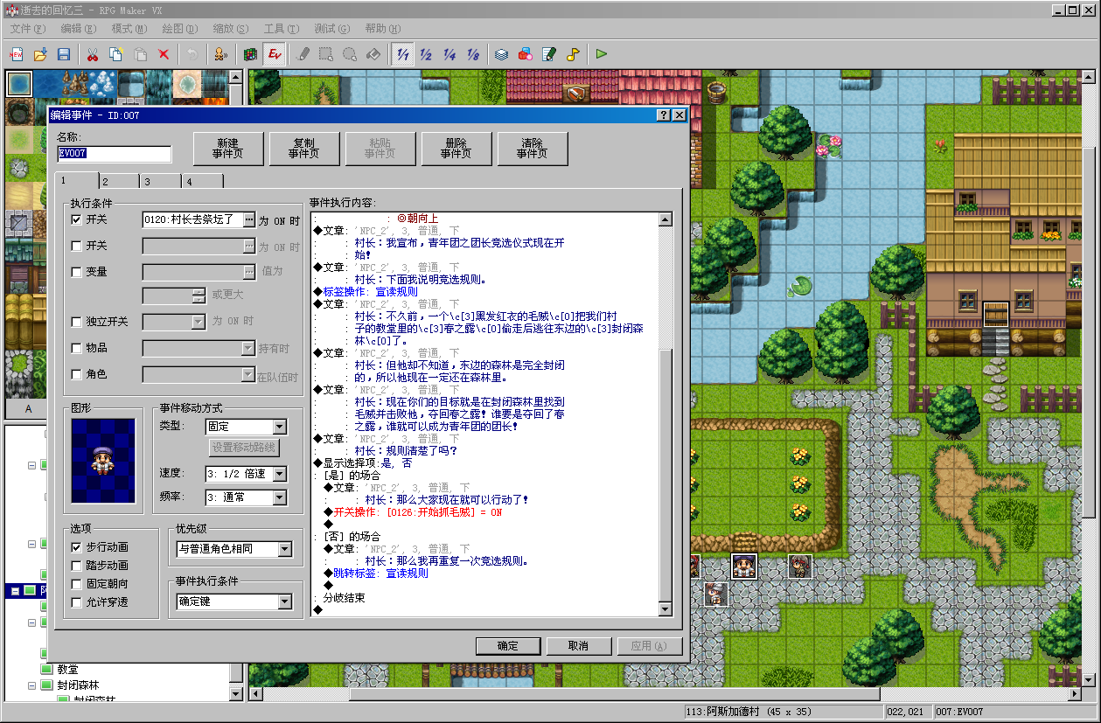Image resolution: width=1101 pixels, height=723 pixels.
Task: Click the event name field EV007
Action: [114, 153]
